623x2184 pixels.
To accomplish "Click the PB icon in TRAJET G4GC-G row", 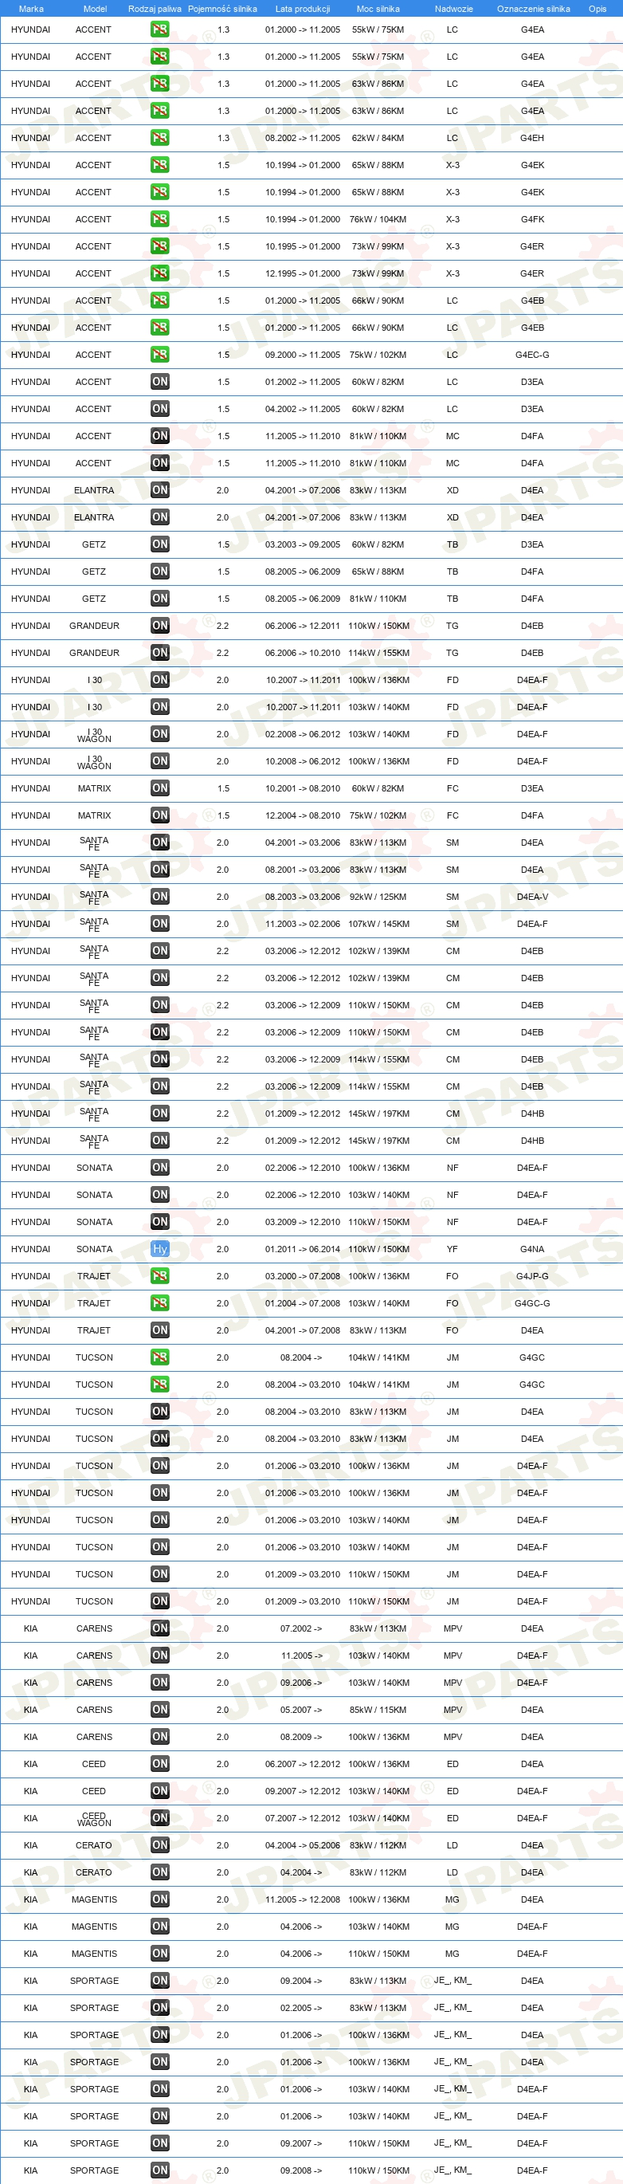I will click(159, 1303).
